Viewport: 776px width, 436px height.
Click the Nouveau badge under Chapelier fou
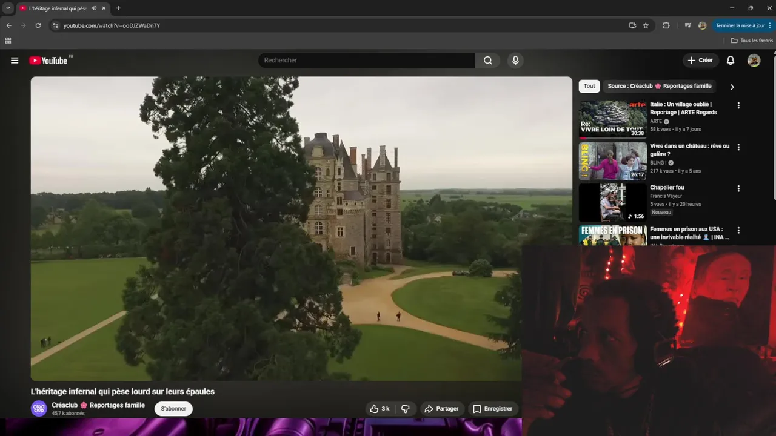tap(661, 213)
